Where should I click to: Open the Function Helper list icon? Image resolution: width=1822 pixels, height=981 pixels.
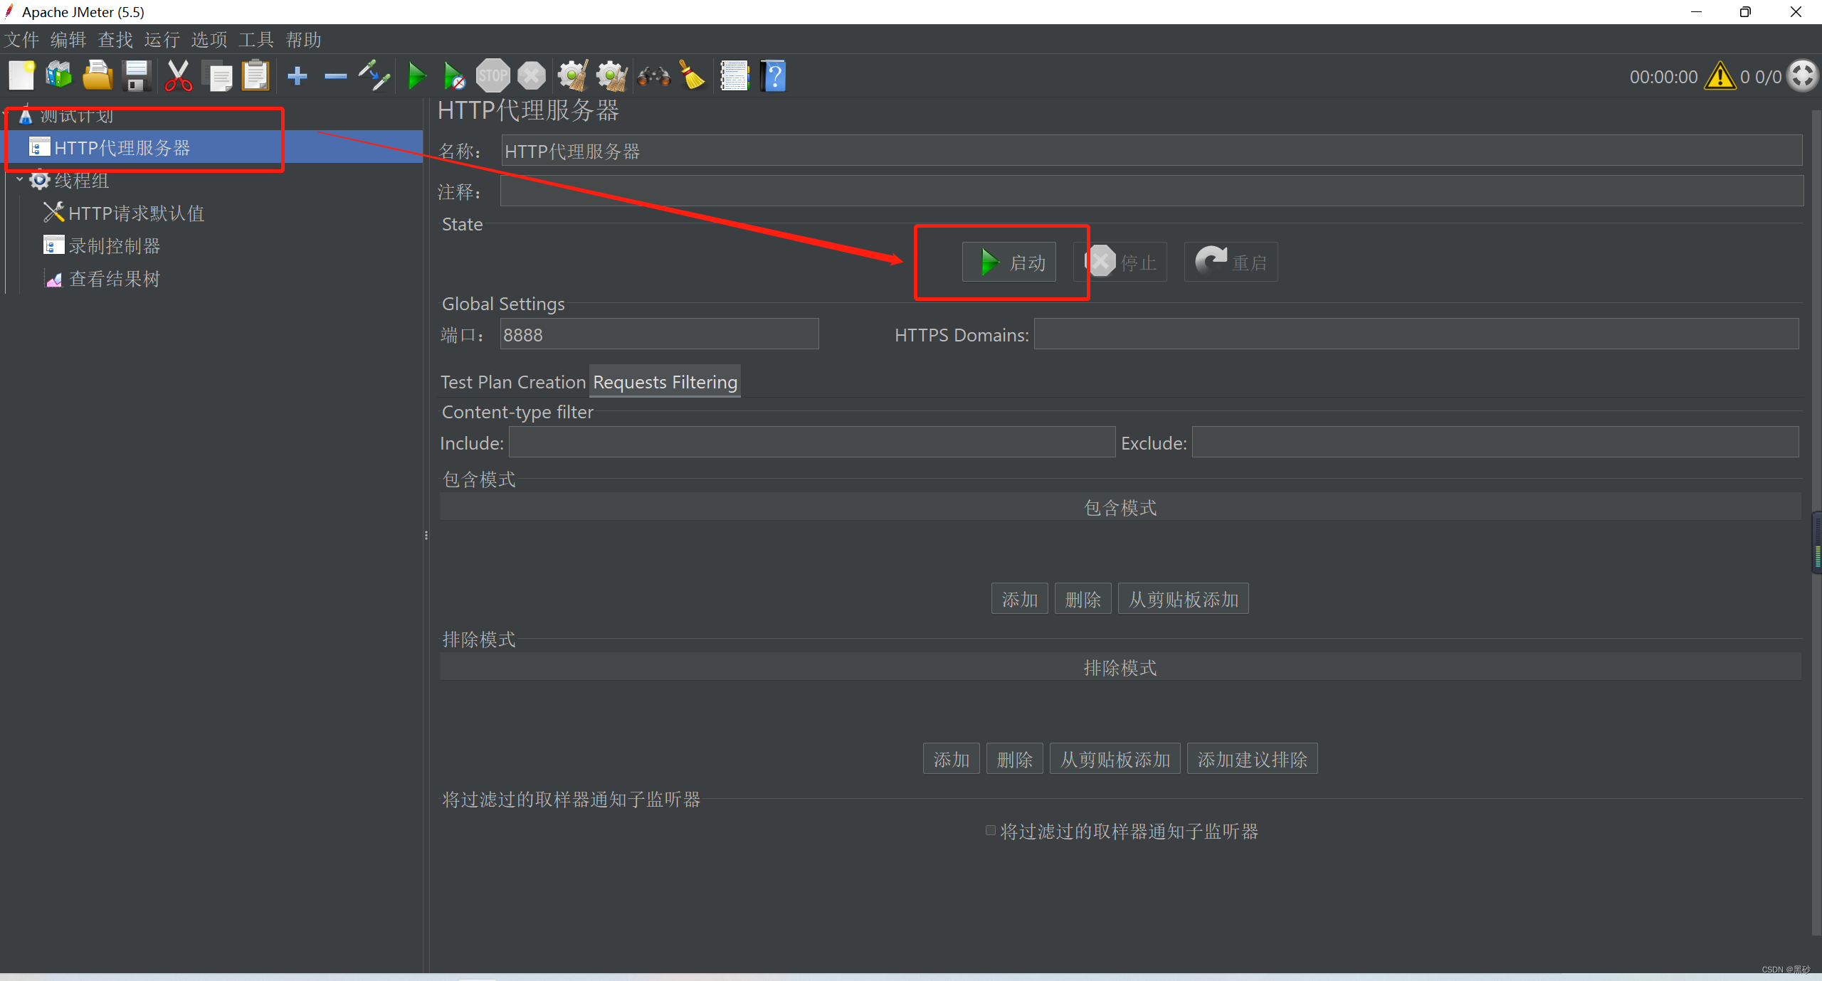click(x=734, y=75)
